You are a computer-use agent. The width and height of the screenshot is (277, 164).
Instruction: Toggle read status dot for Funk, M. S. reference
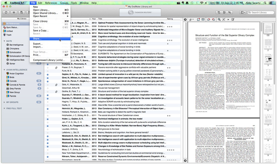[x=48, y=71]
